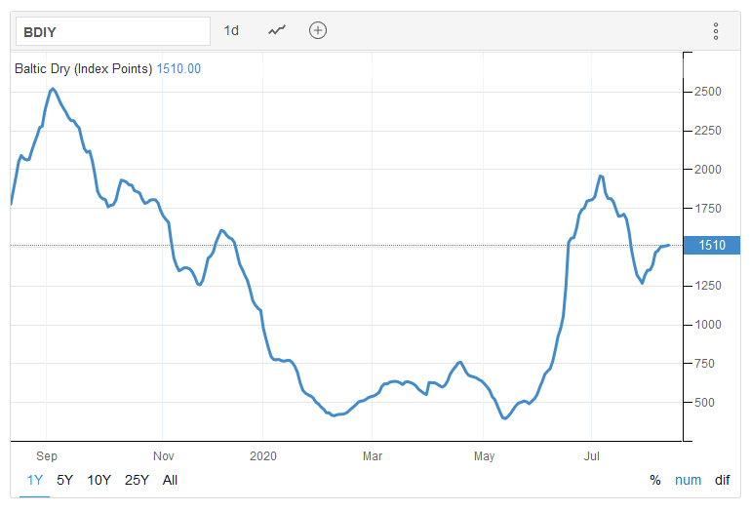
Task: Click the May date axis label
Action: pos(484,456)
